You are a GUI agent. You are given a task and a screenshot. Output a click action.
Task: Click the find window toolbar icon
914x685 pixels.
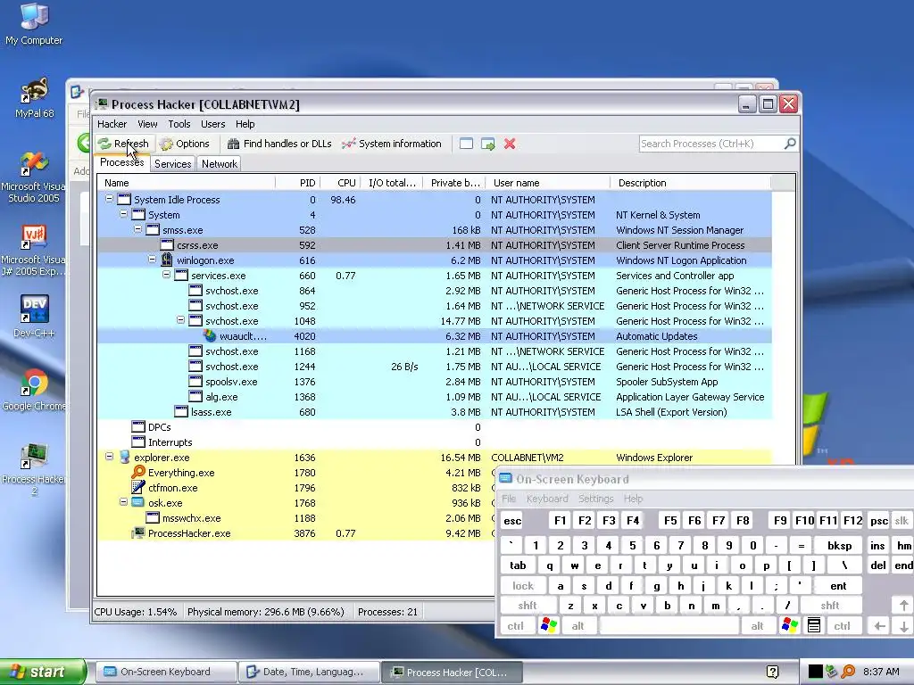(466, 144)
